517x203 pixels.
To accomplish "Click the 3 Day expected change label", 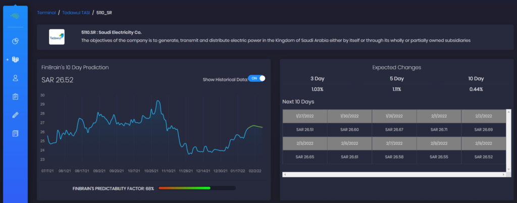I will point(317,79).
